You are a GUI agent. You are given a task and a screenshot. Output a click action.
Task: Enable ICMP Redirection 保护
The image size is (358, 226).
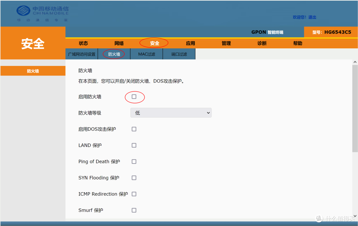pos(134,194)
